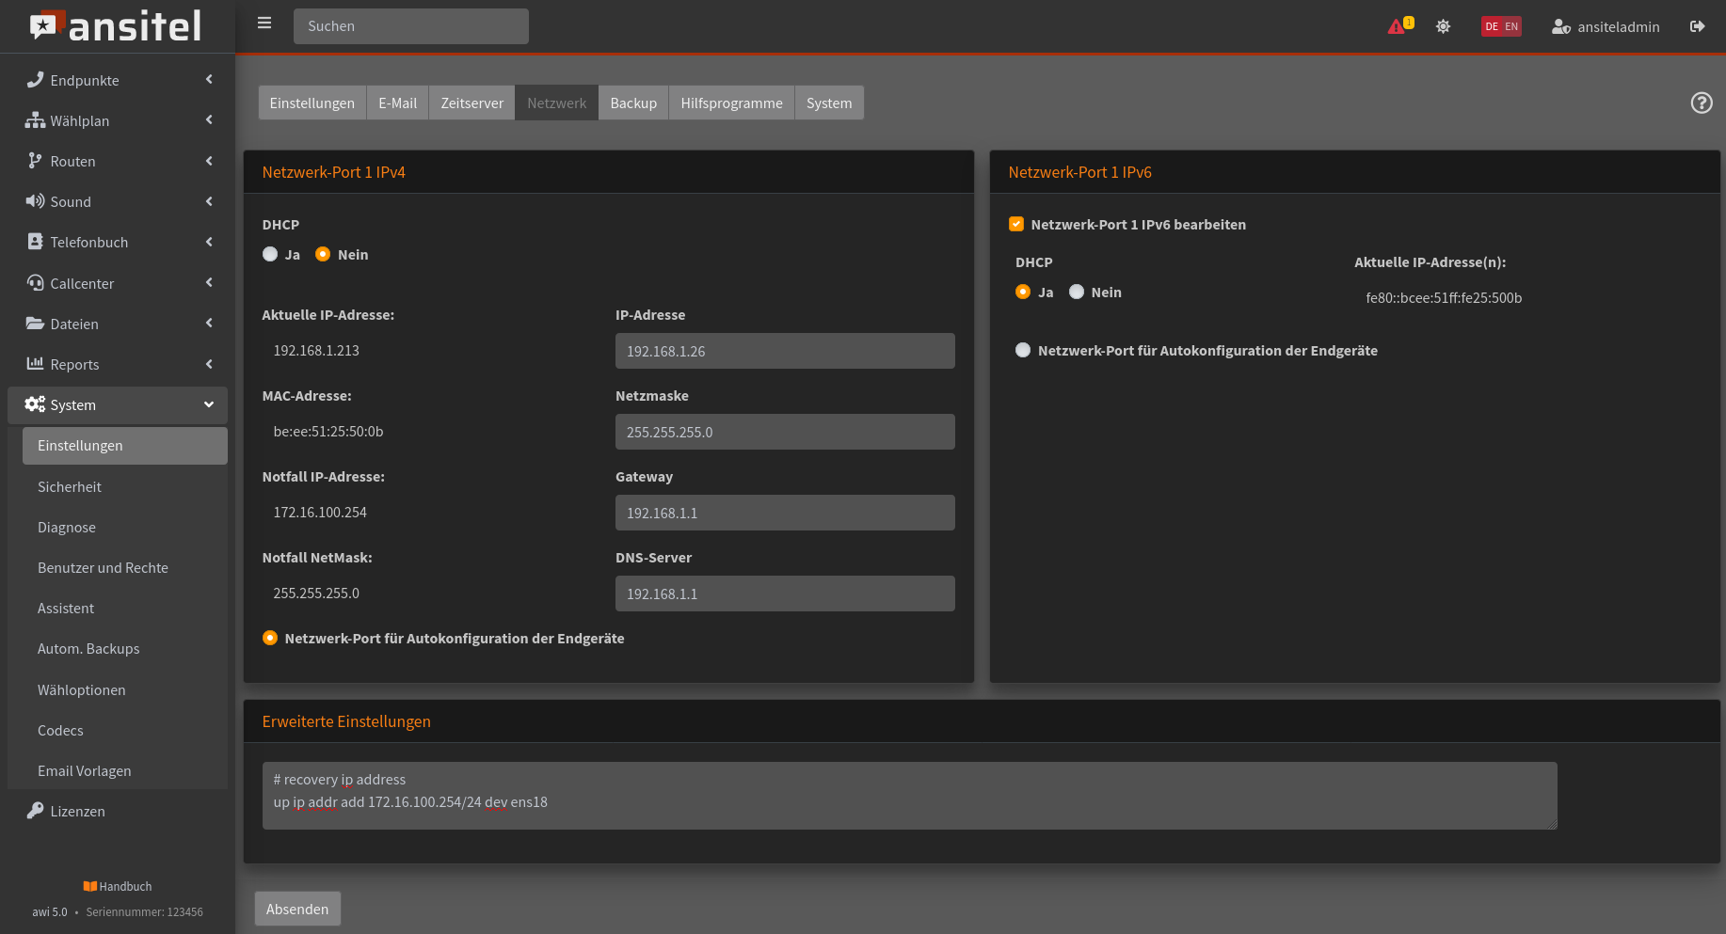
Task: Uncheck Netzwerk-Port 1 IPv6 bearbeiten
Action: (1016, 224)
